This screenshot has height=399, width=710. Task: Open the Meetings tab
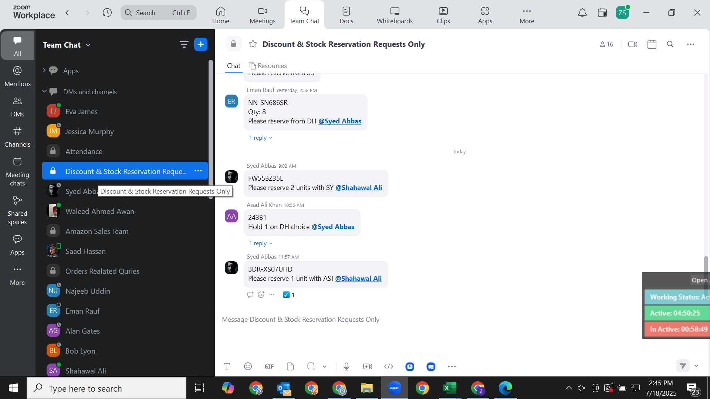point(263,15)
